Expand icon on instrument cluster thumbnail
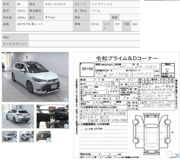The height and width of the screenshot is (160, 180). (49, 140)
